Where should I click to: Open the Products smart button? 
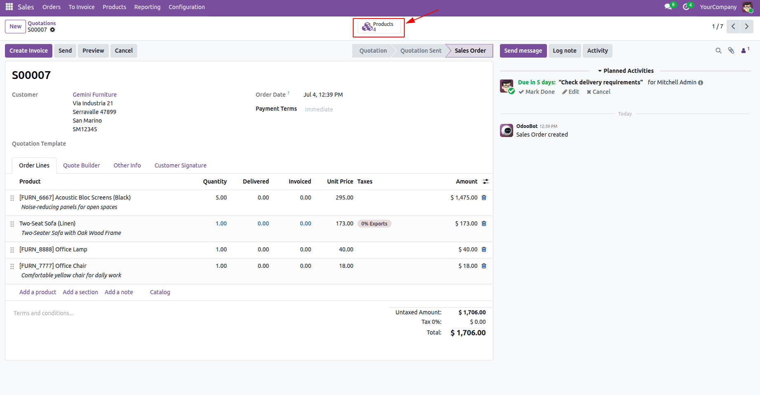click(379, 27)
